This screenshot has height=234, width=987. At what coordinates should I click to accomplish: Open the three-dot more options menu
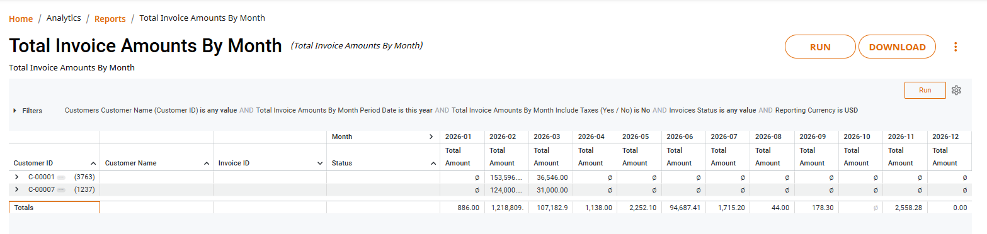956,47
